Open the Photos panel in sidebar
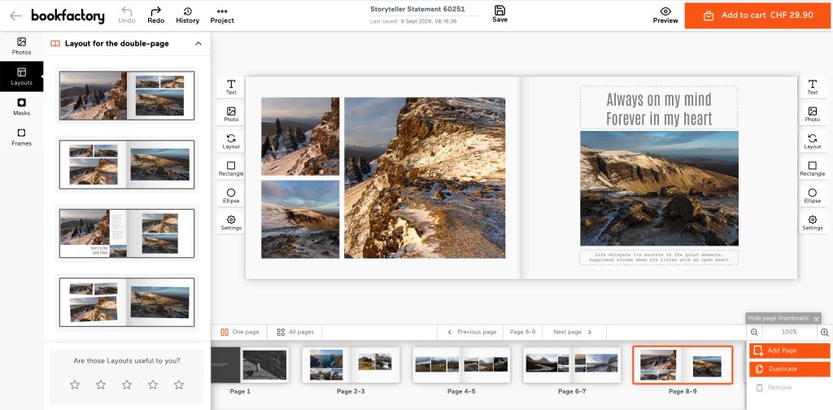 (21, 46)
